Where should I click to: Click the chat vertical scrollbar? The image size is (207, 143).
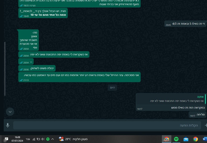pos(5,69)
